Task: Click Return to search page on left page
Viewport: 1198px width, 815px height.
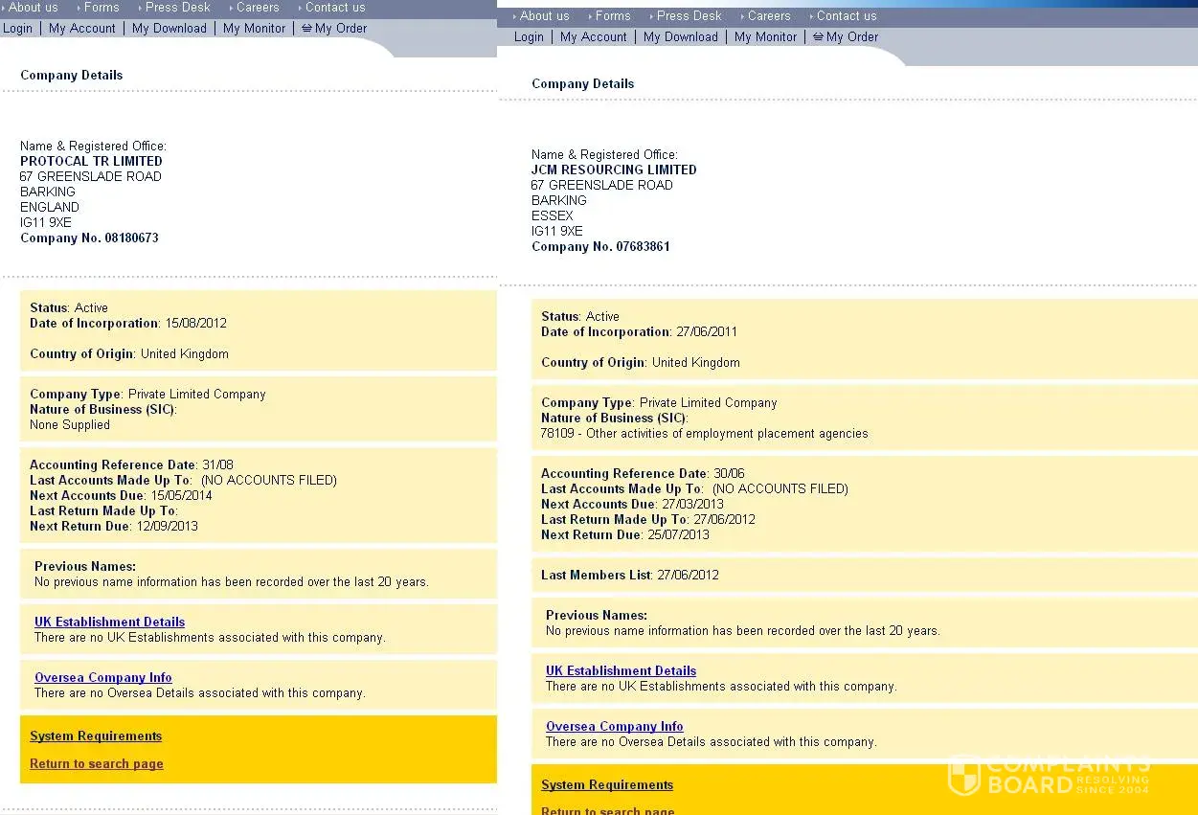Action: (96, 764)
